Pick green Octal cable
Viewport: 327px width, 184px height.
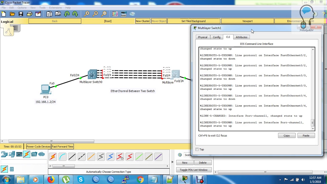click(x=139, y=157)
